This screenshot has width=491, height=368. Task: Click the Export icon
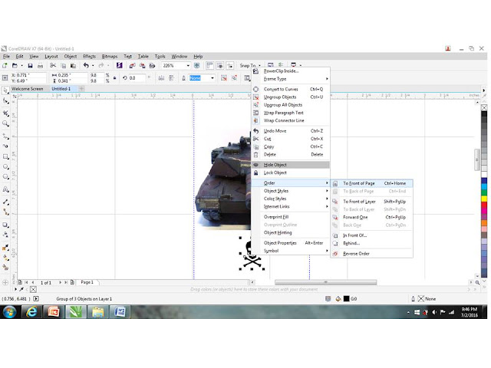click(x=142, y=65)
